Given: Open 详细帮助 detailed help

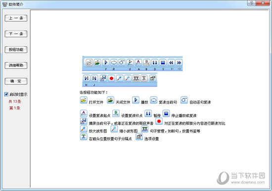Looking at the screenshot, I should click(x=16, y=65).
